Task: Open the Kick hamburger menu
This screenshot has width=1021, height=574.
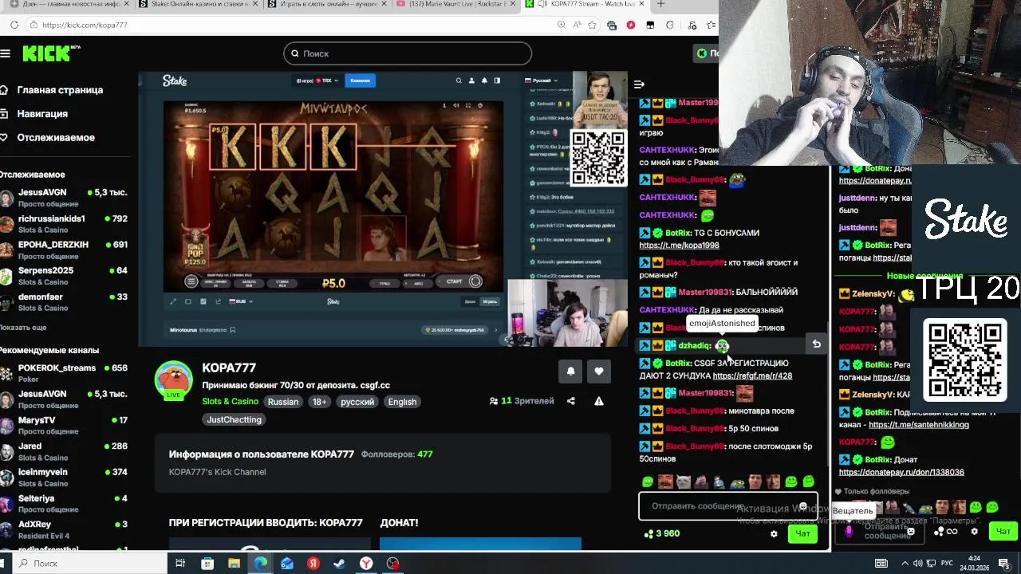Action: point(6,53)
